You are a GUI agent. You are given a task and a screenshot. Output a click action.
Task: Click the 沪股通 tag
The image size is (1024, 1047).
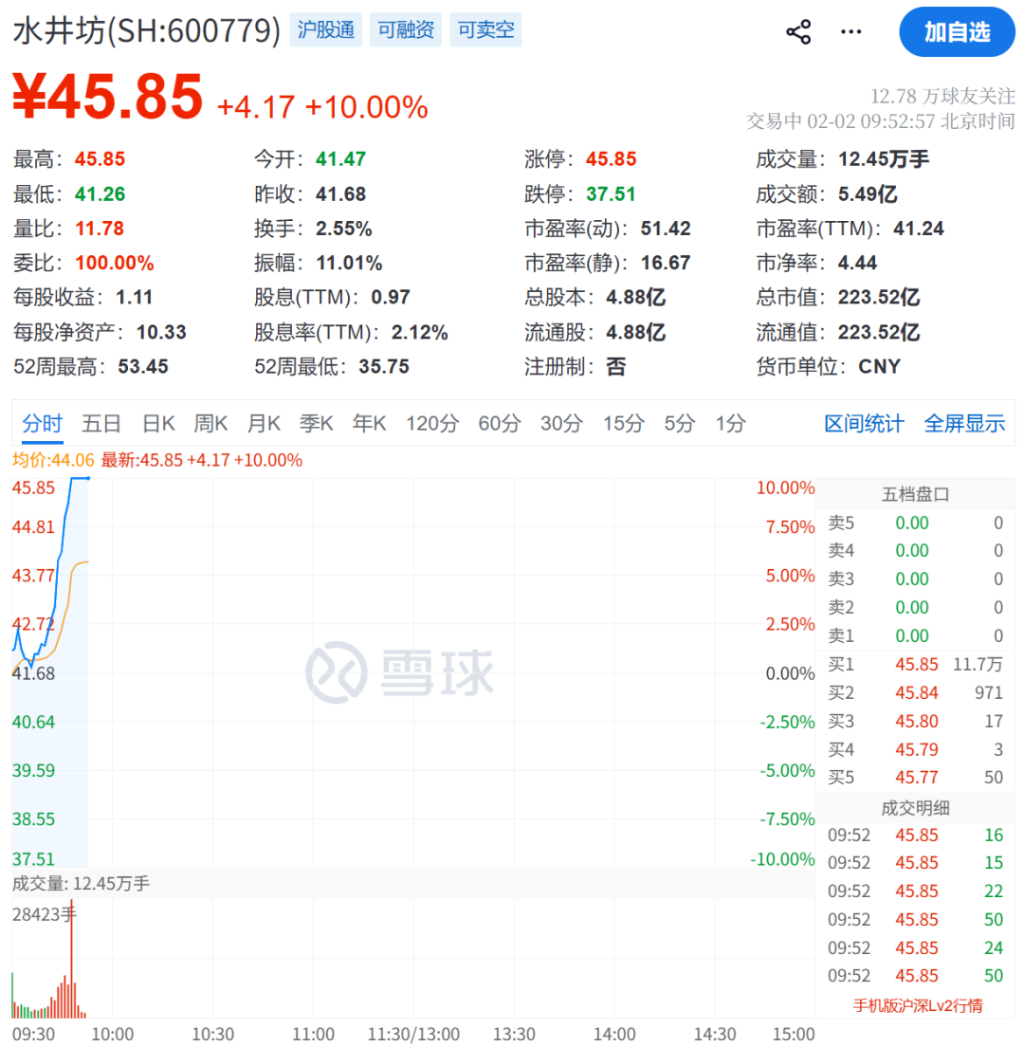[325, 29]
